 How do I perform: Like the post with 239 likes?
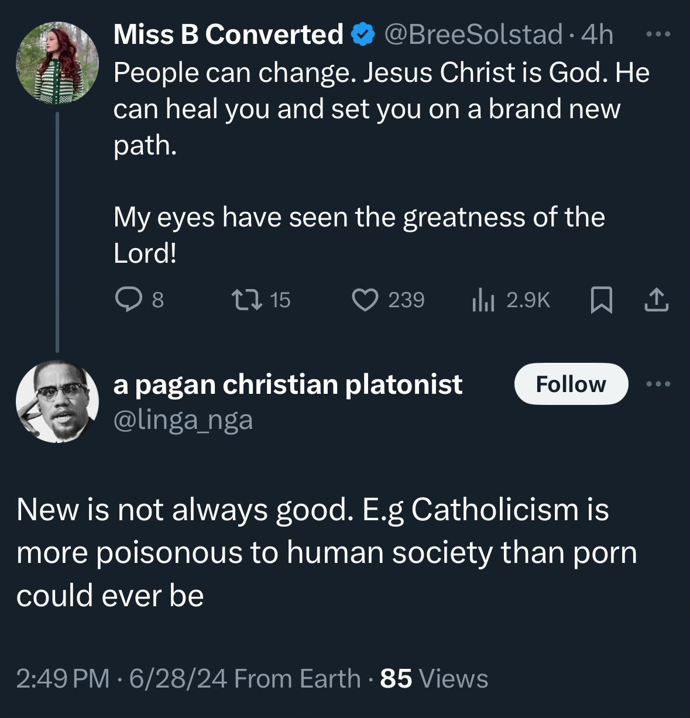(x=365, y=300)
